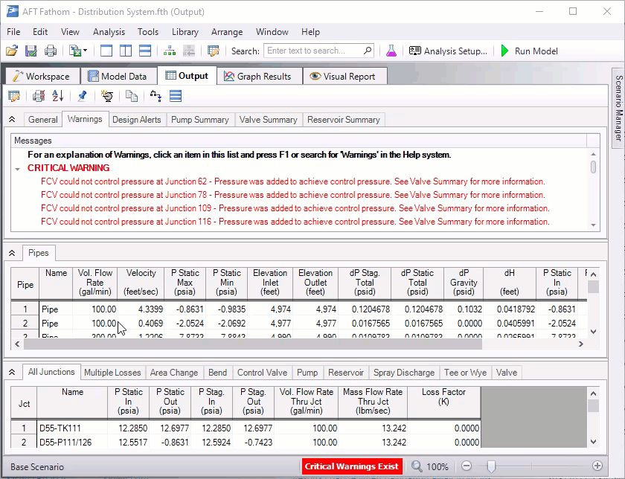
Task: Click the warning about Junction 62
Action: click(x=293, y=181)
